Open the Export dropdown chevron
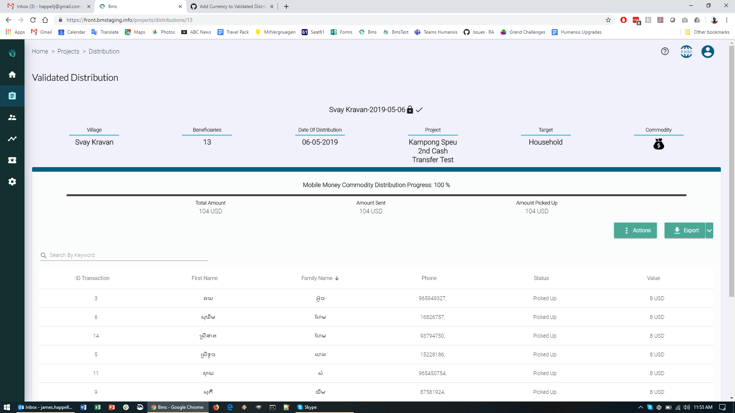 (709, 230)
